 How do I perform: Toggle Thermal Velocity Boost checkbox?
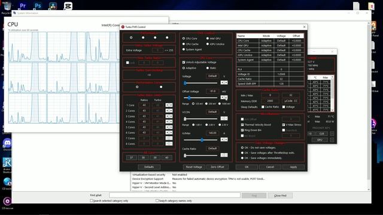coord(242,125)
